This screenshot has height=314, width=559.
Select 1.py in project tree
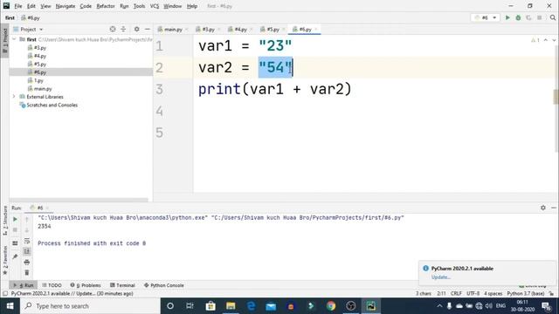(38, 80)
